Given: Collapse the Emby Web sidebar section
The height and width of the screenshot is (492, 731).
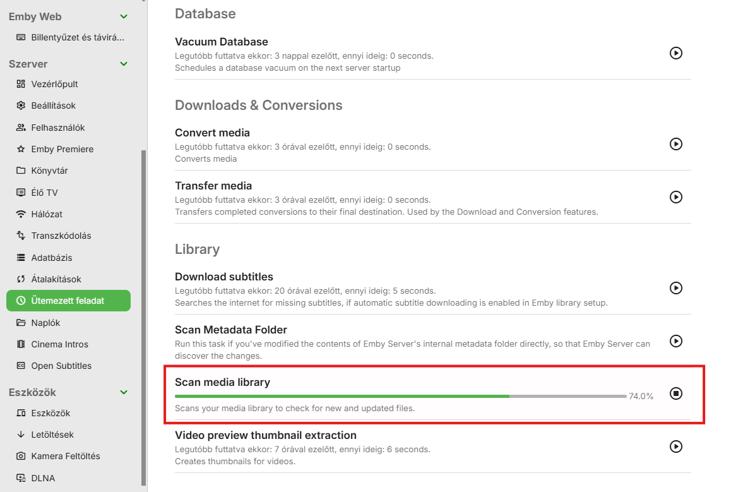Looking at the screenshot, I should (x=124, y=17).
